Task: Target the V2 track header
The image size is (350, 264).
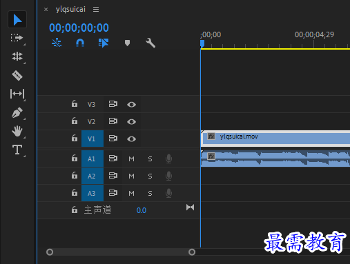Action: tap(91, 121)
